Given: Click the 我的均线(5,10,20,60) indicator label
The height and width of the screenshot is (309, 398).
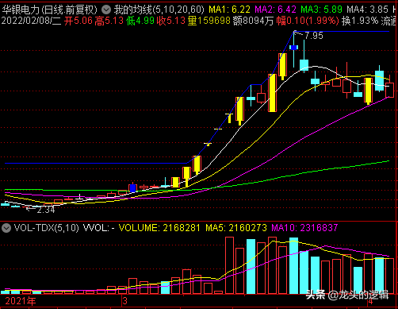Looking at the screenshot, I should click(159, 10).
